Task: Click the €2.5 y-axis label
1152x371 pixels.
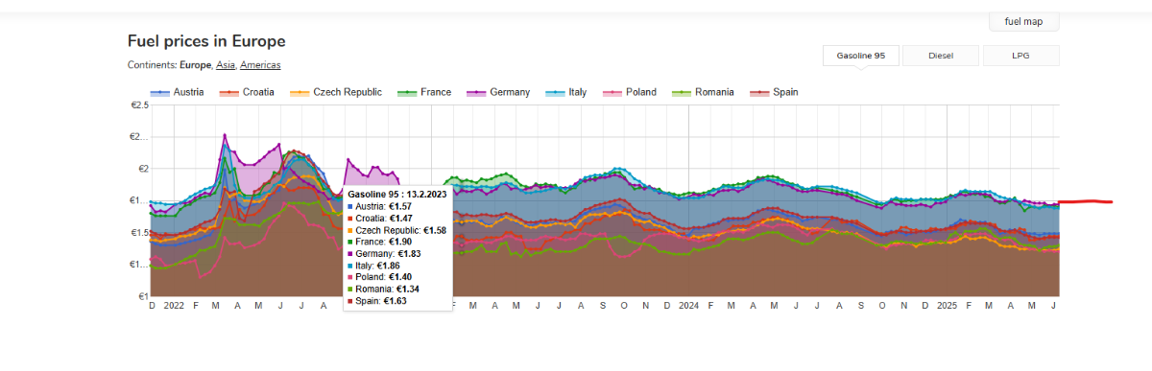Action: (139, 105)
